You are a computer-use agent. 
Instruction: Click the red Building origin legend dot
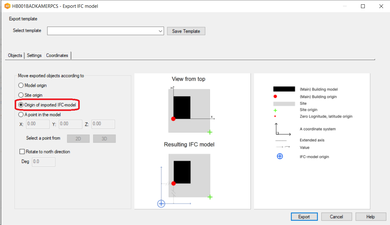pyautogui.click(x=275, y=96)
